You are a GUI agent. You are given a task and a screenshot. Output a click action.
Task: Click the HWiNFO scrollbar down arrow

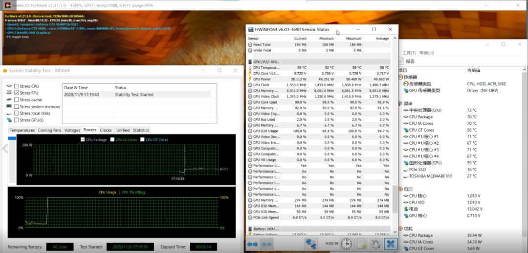click(x=395, y=232)
